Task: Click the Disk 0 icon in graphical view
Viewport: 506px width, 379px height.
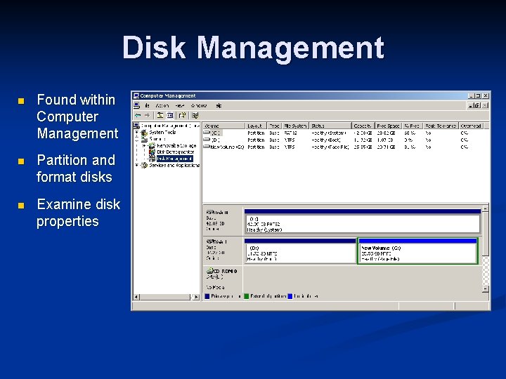Action: coord(210,212)
